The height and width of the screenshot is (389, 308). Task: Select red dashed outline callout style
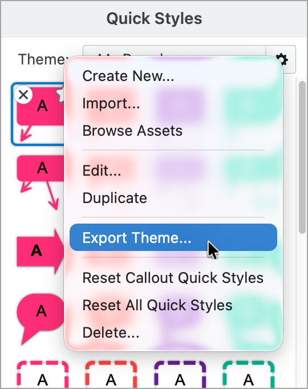pos(111,375)
